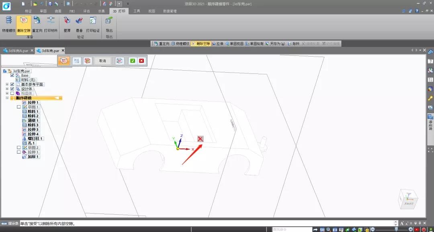Run the Overhang (悬垂) check
This screenshot has width=434, height=232.
coord(79,21)
